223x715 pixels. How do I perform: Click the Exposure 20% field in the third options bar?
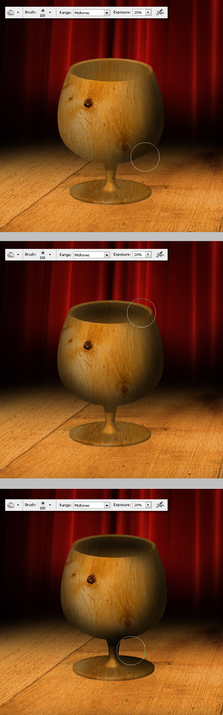pos(139,505)
